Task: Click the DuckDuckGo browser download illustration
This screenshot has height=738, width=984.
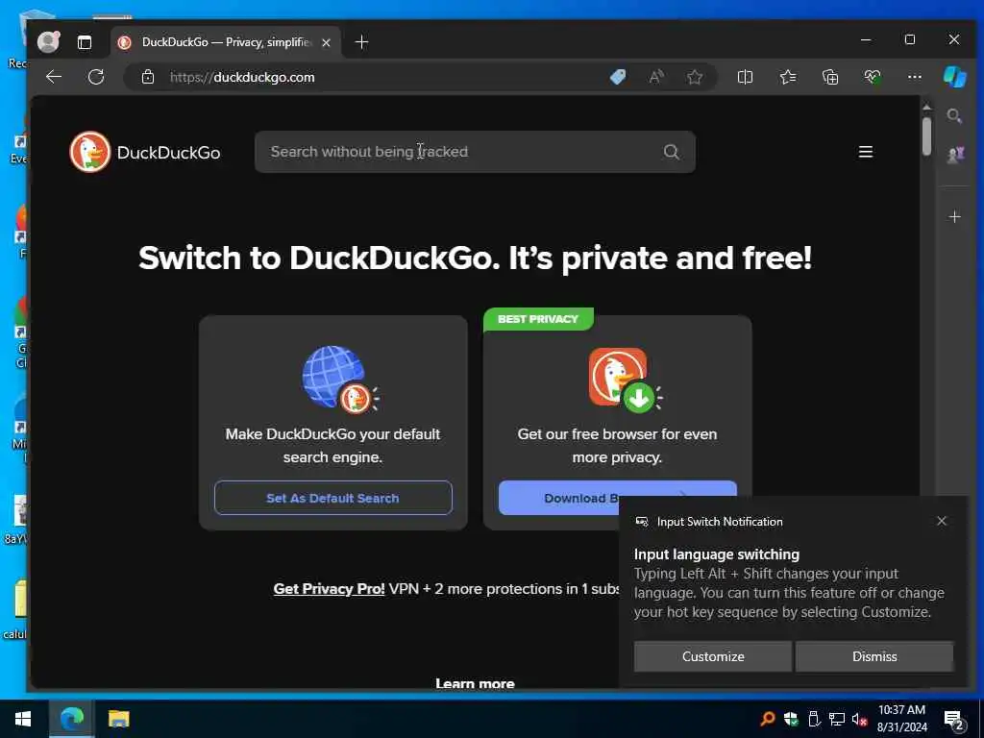Action: pos(625,381)
